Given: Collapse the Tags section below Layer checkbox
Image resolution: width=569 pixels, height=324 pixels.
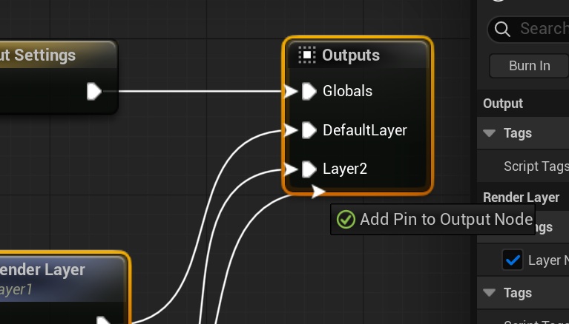Looking at the screenshot, I should coord(489,293).
